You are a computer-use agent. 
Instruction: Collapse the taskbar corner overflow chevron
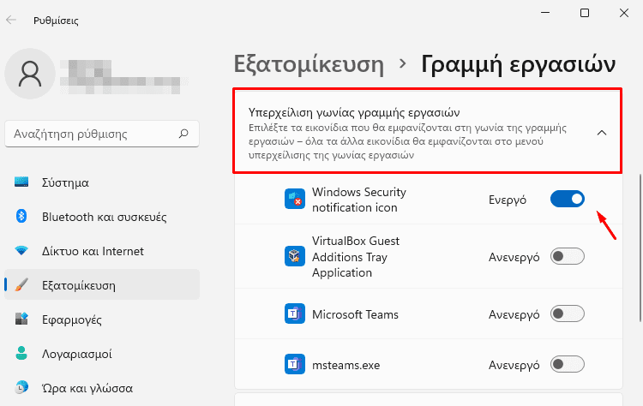point(601,133)
